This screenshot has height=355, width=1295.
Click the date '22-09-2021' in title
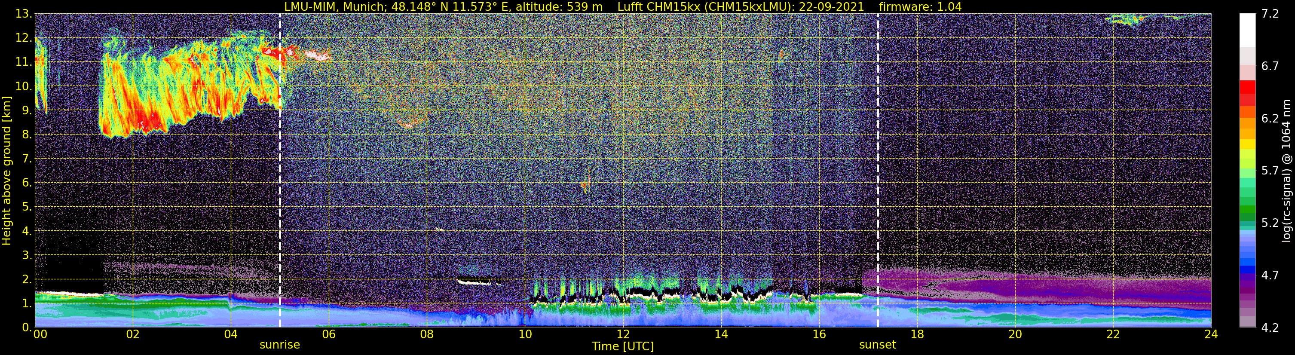pyautogui.click(x=832, y=6)
